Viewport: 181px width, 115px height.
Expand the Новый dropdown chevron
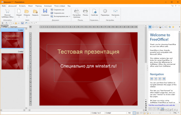pos(19,17)
